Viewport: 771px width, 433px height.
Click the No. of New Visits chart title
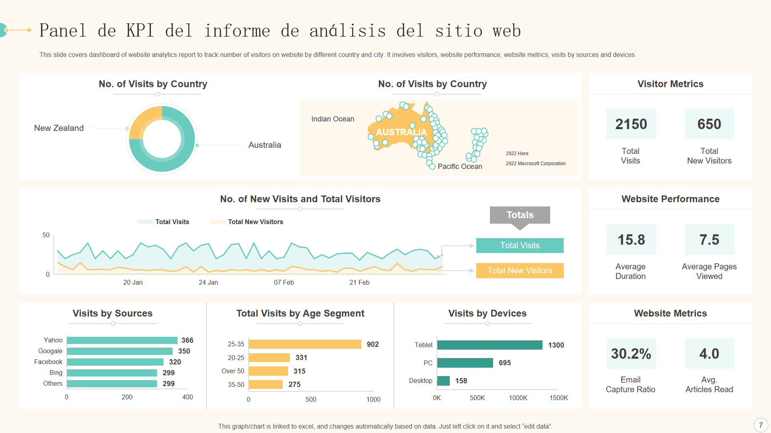(300, 199)
